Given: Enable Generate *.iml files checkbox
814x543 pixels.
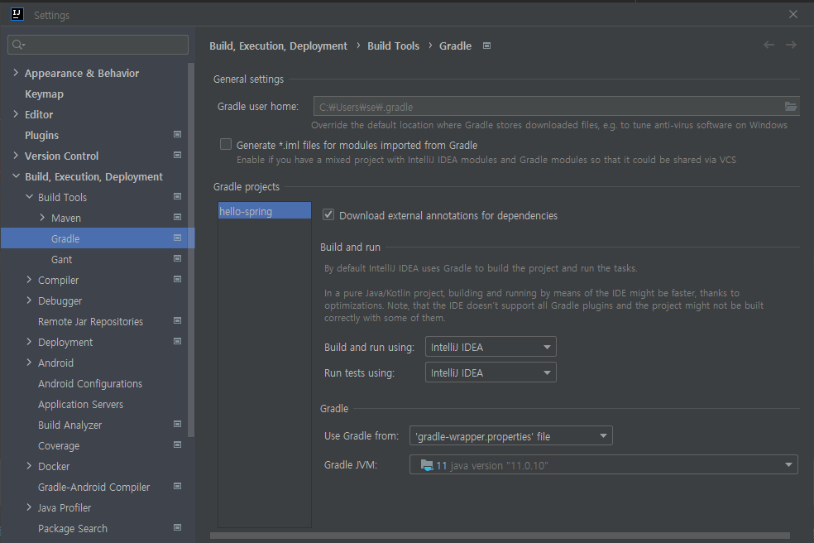Looking at the screenshot, I should (225, 145).
